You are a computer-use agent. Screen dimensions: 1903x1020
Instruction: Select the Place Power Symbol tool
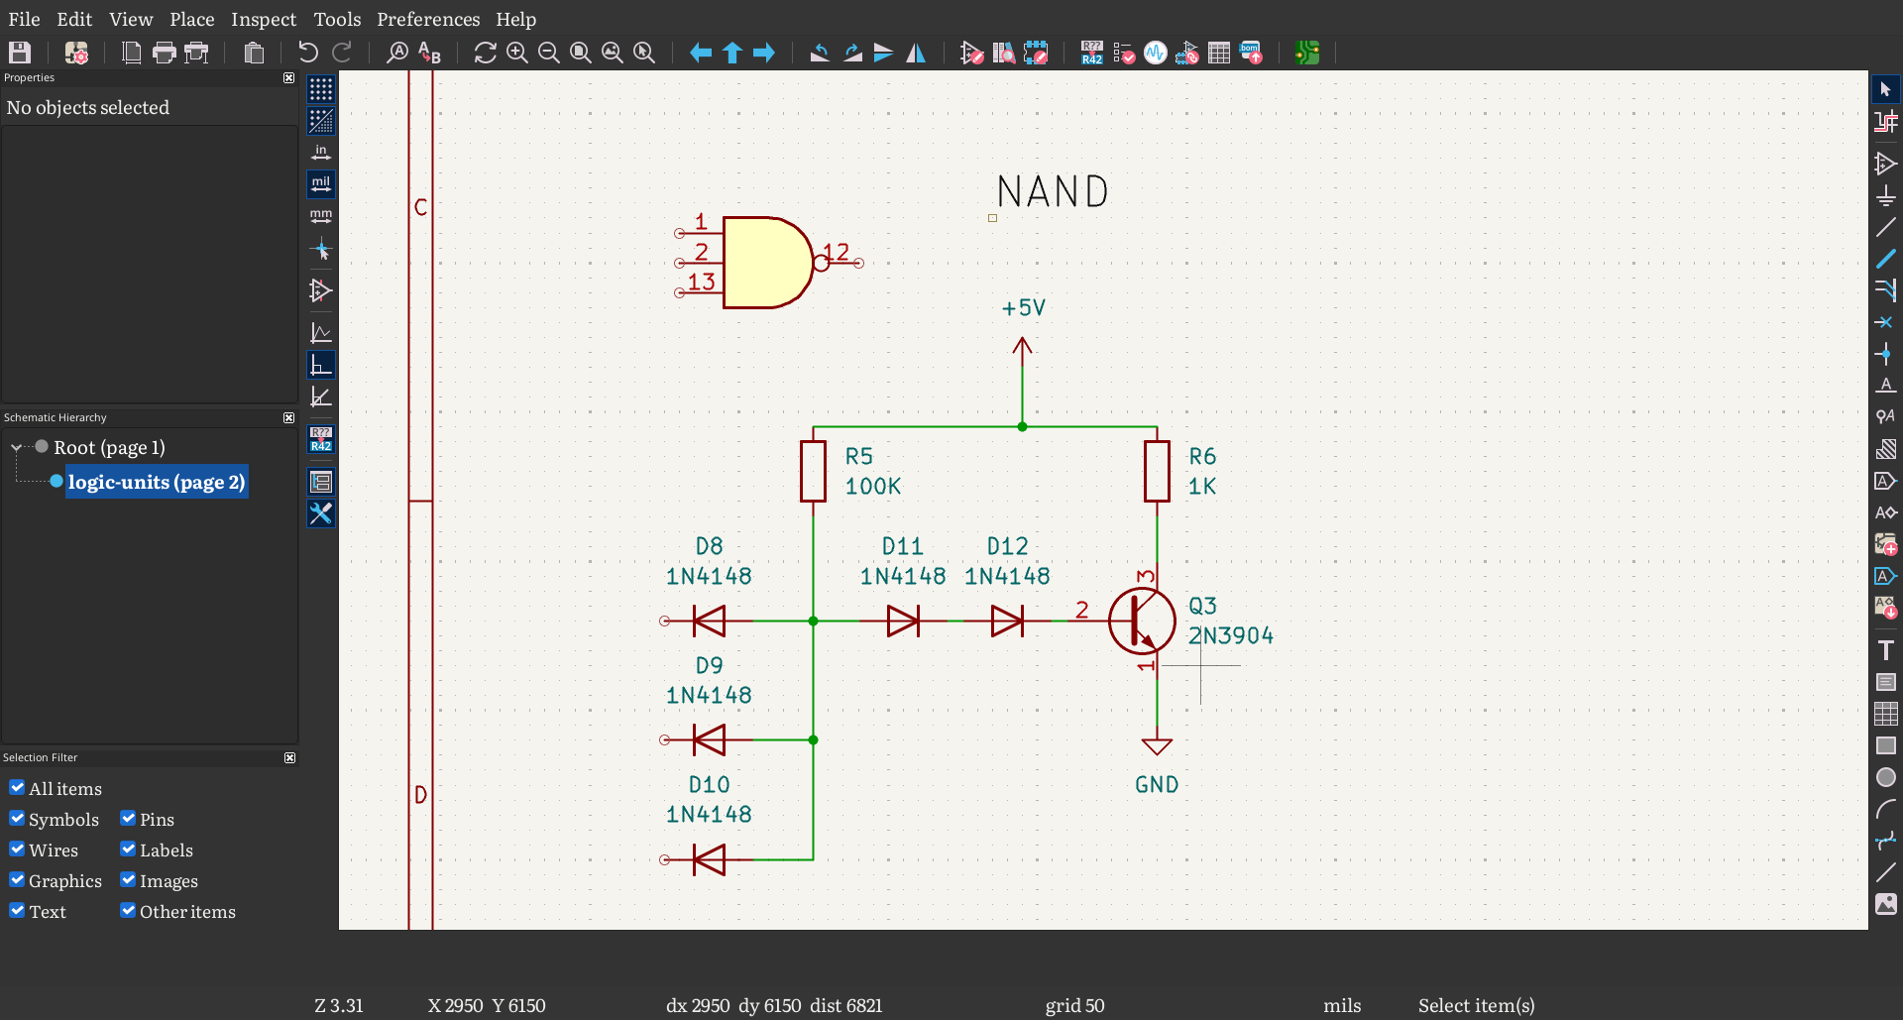pos(1886,196)
